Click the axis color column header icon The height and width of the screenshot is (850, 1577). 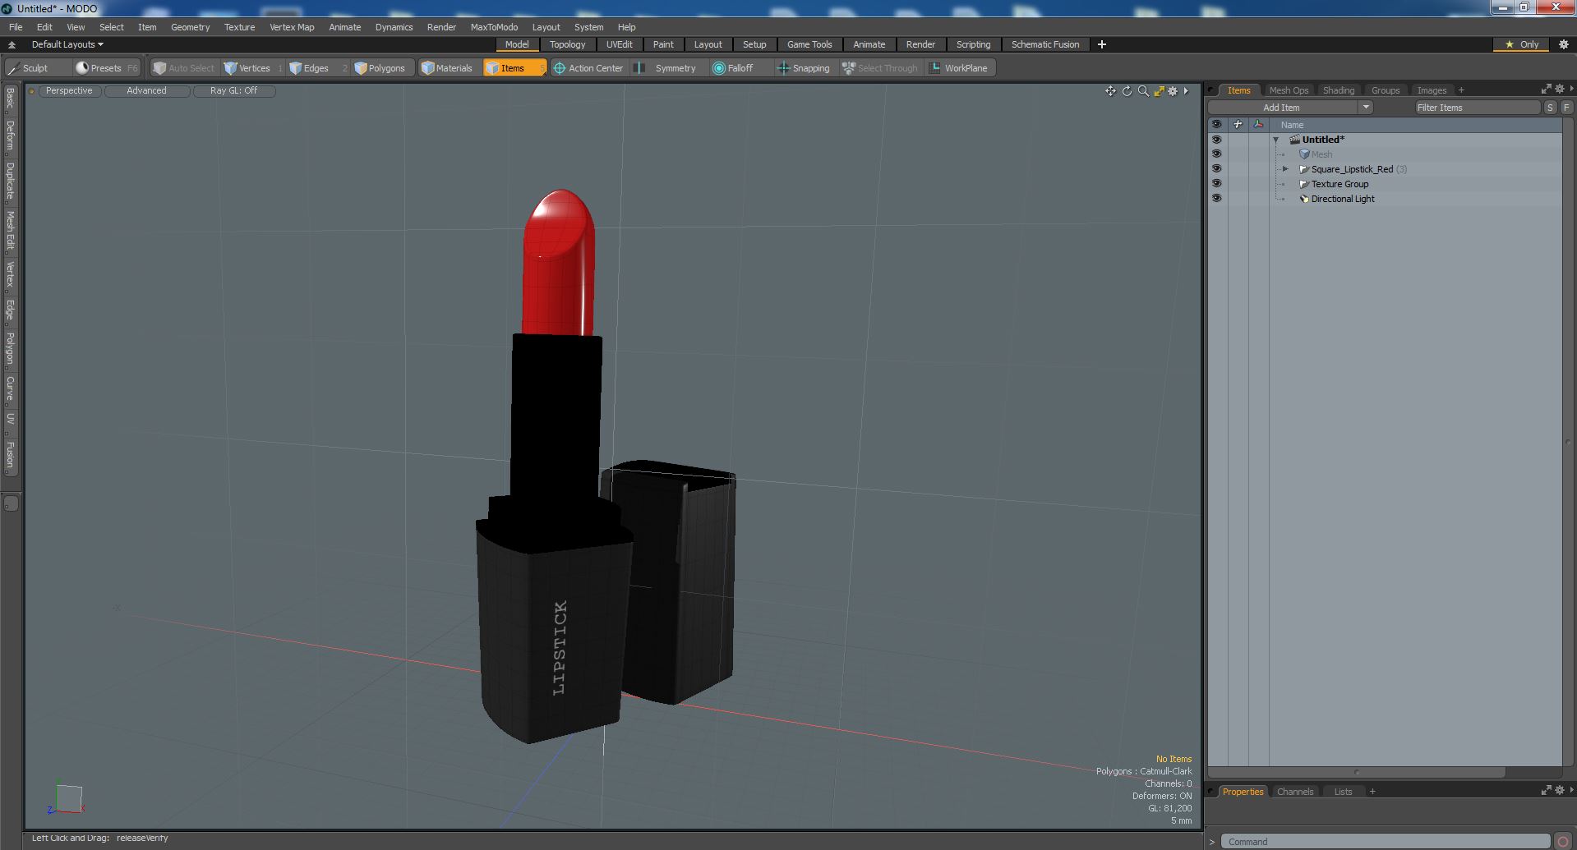pyautogui.click(x=1258, y=125)
